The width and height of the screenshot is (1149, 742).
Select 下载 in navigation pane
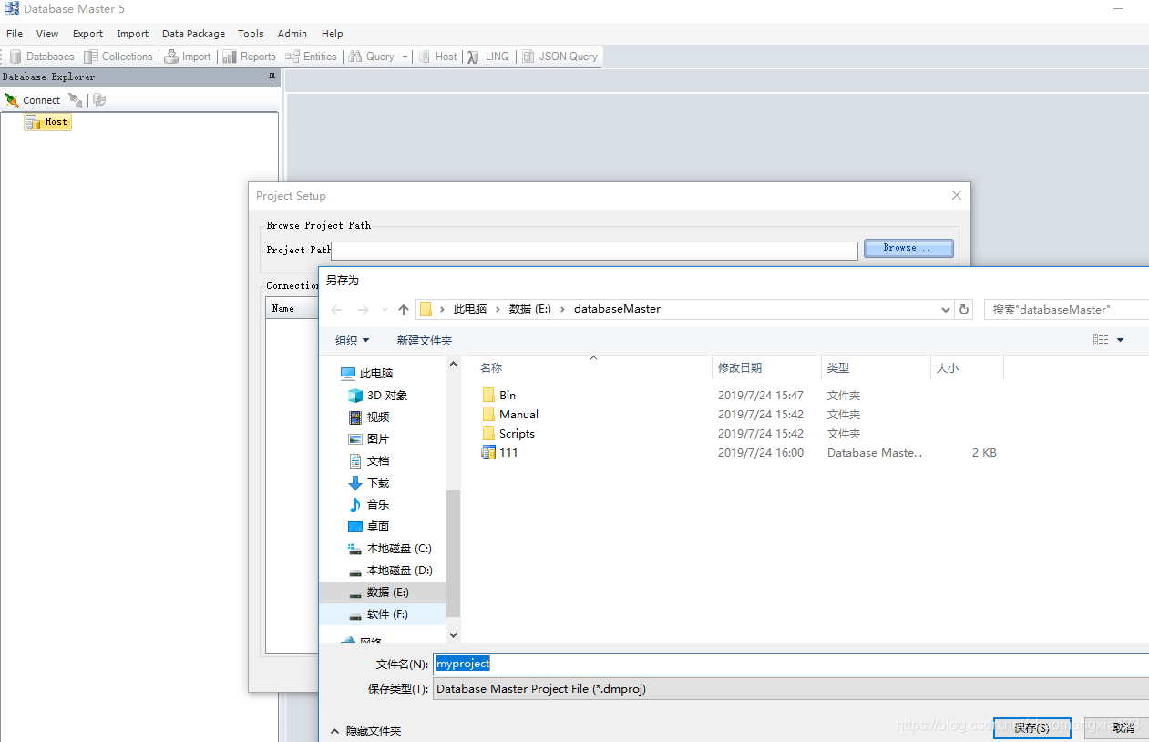369,483
